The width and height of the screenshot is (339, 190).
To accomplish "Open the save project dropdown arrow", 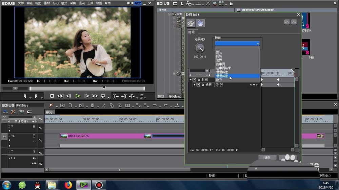I will (x=98, y=107).
